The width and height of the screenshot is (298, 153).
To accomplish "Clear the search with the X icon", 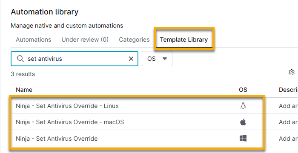I will (131, 59).
